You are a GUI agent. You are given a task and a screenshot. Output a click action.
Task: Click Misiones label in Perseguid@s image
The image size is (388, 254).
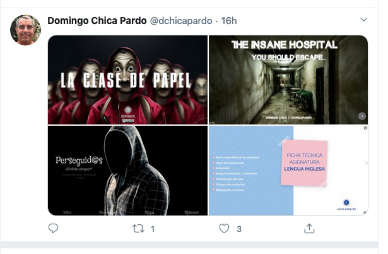click(192, 213)
